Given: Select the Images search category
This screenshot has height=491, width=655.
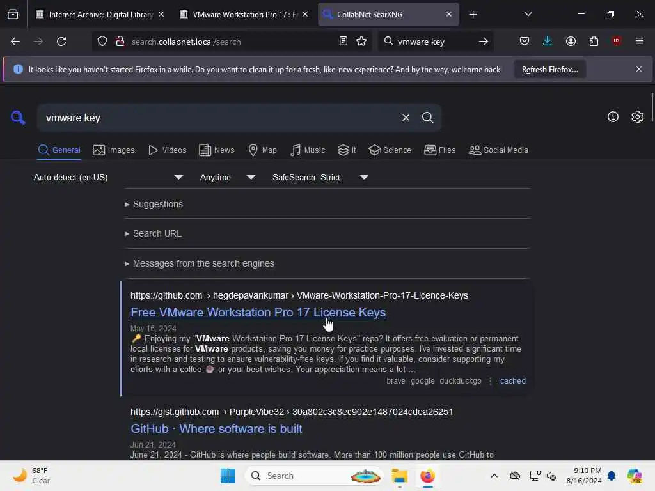Looking at the screenshot, I should pos(114,150).
